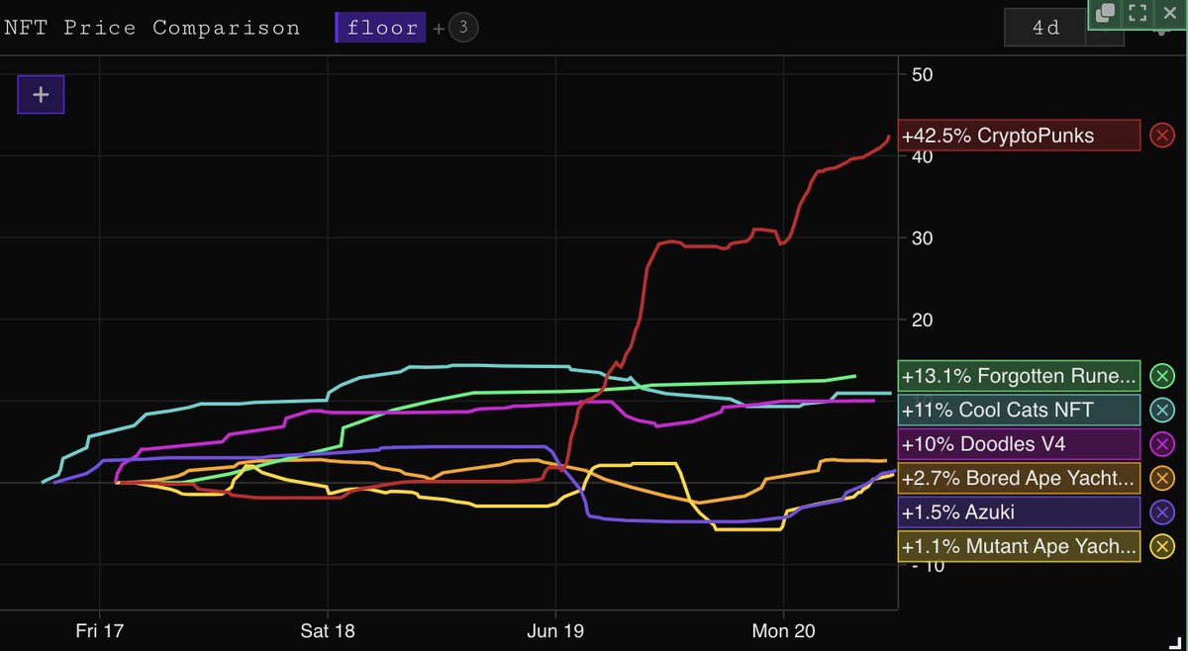Click the +1.1% Mutant Ape Yacht legend label
Viewport: 1188px width, 651px height.
point(1020,546)
